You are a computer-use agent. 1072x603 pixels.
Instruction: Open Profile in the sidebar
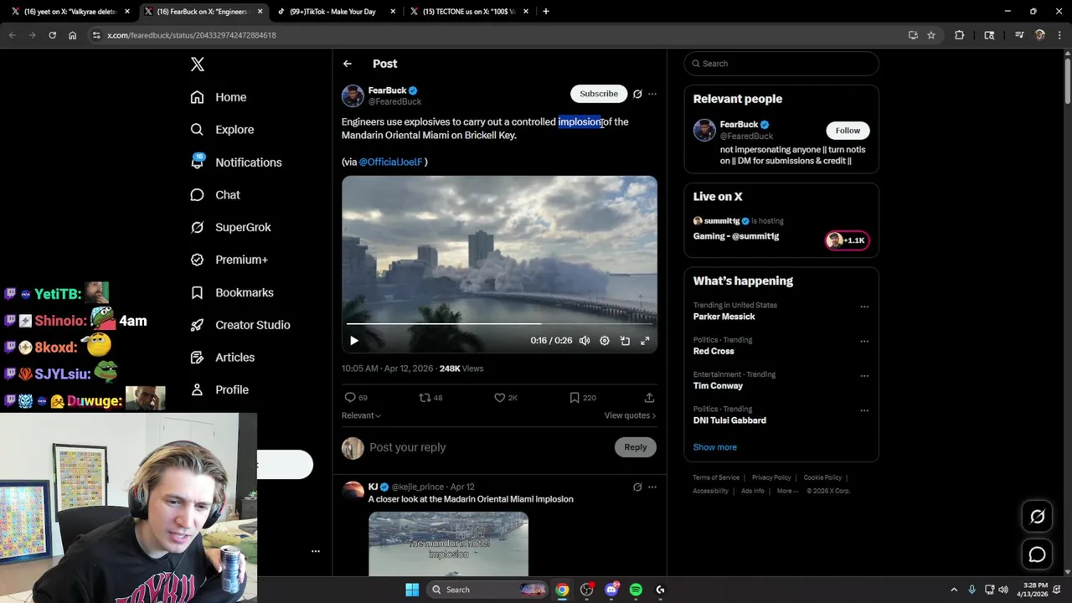pyautogui.click(x=219, y=389)
